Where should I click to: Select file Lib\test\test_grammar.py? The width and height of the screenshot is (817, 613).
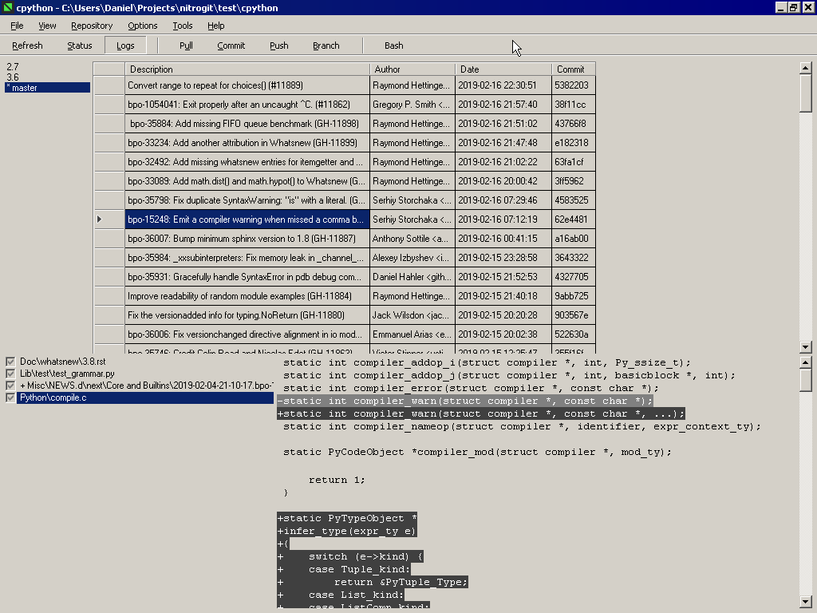[x=67, y=374]
